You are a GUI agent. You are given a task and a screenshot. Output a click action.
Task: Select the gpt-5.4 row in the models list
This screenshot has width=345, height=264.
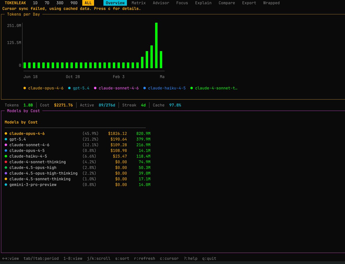[78, 139]
